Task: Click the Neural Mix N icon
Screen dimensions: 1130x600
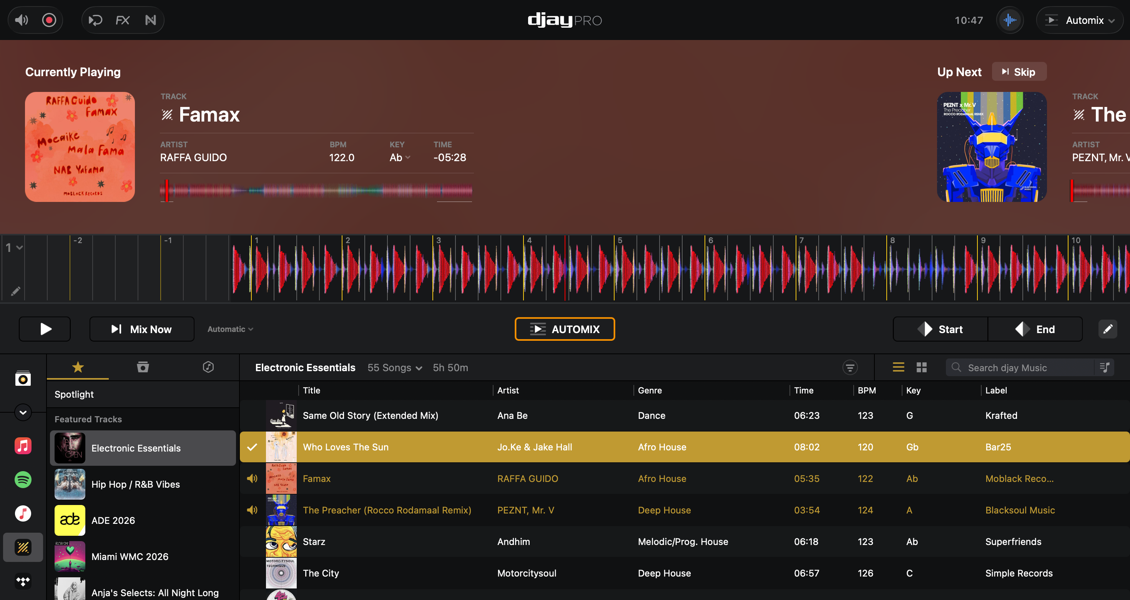Action: 150,20
